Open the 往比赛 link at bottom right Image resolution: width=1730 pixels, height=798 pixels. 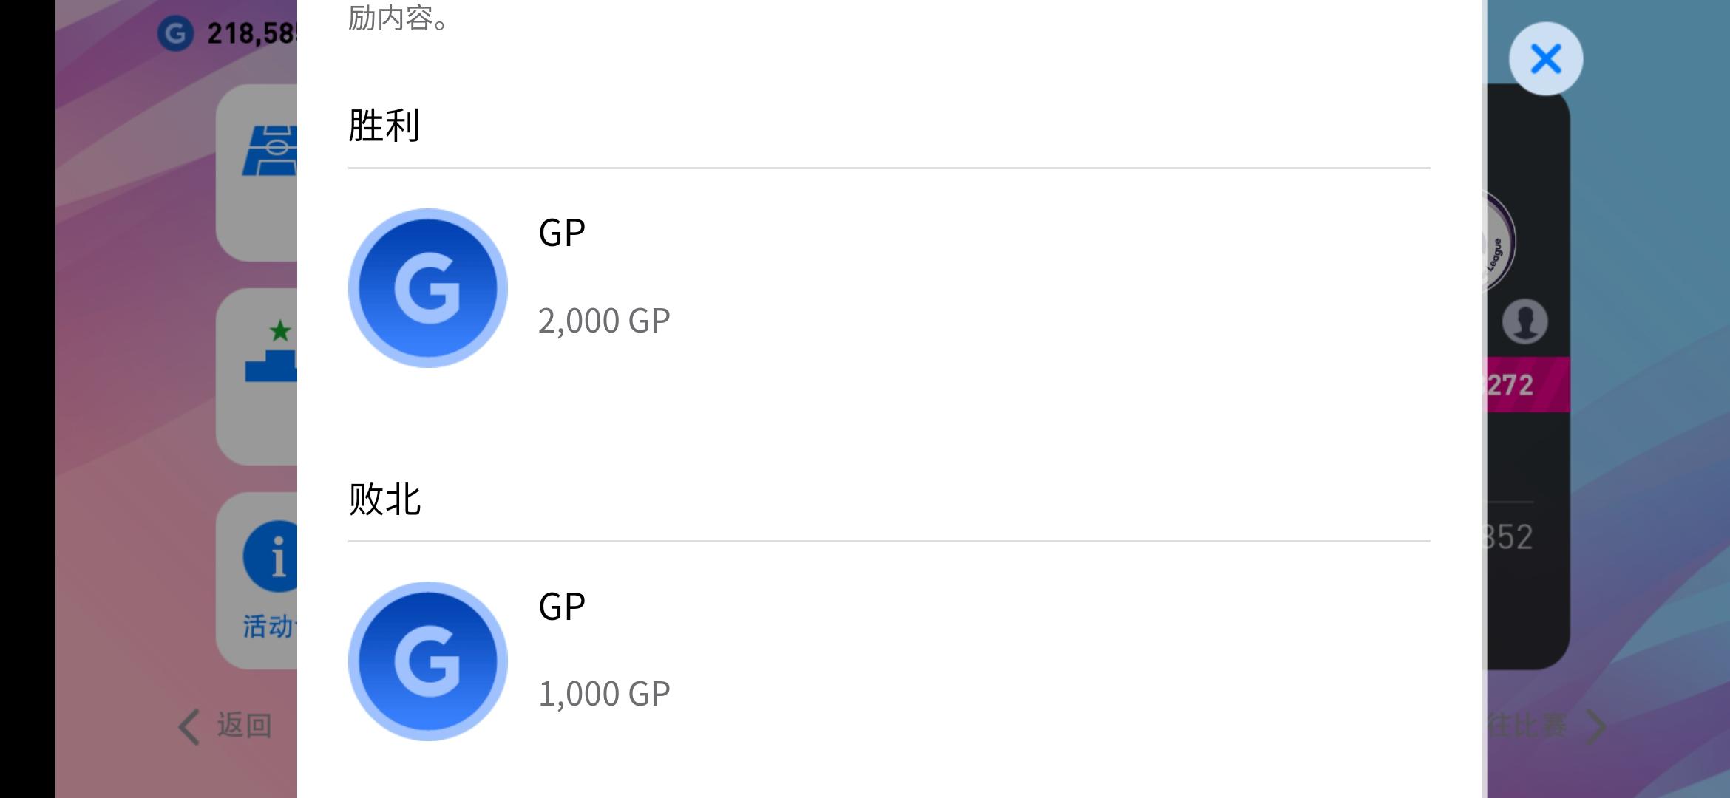click(1527, 726)
